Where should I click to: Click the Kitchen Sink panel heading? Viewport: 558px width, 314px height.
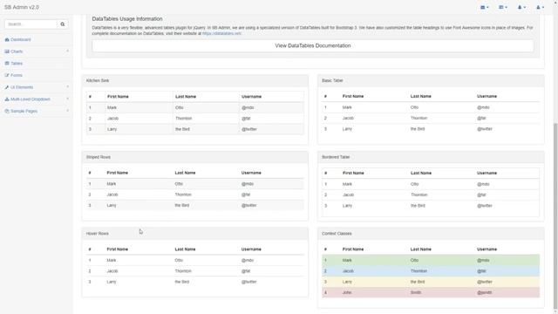[195, 80]
